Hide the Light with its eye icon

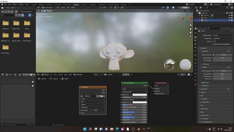pos(229,18)
